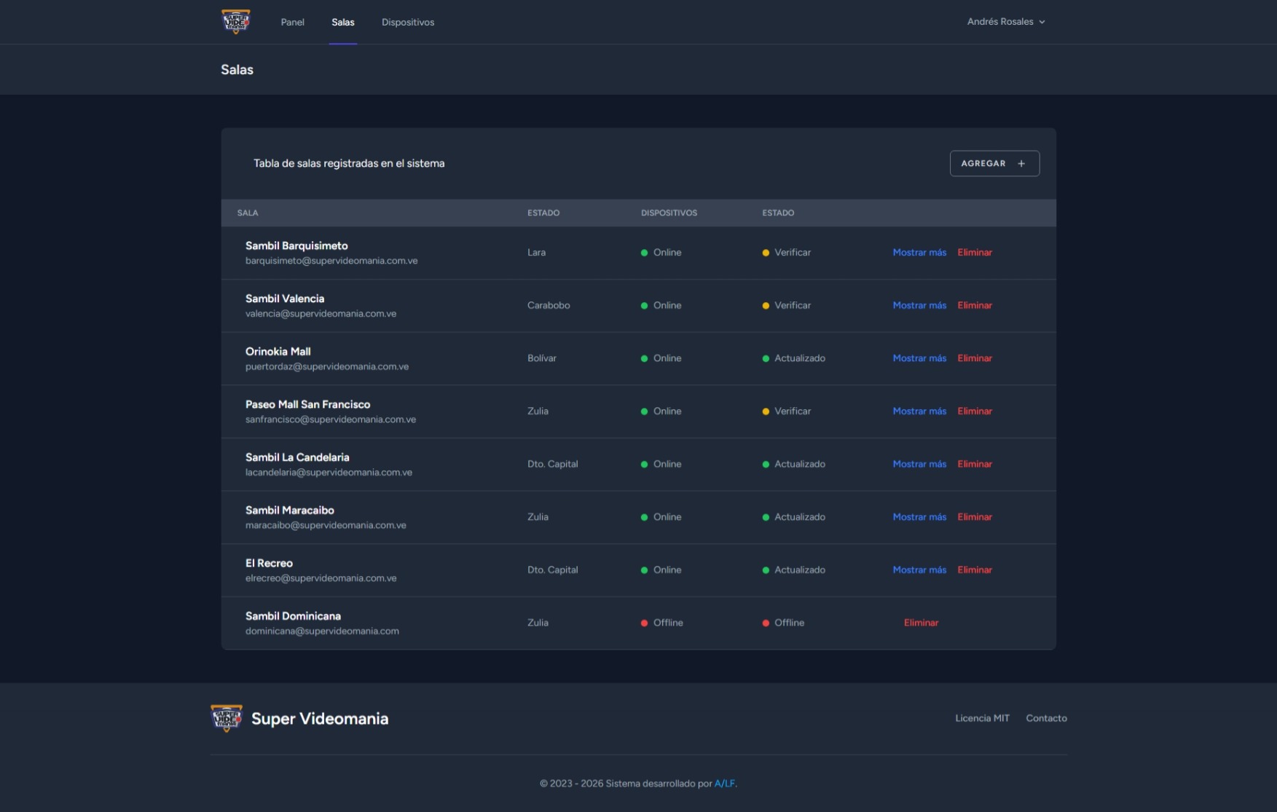The height and width of the screenshot is (812, 1277).
Task: Click sanfrancisco@supervideomania.com.ve email
Action: [331, 419]
